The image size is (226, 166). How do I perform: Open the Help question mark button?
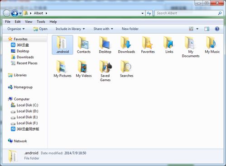[x=217, y=29]
